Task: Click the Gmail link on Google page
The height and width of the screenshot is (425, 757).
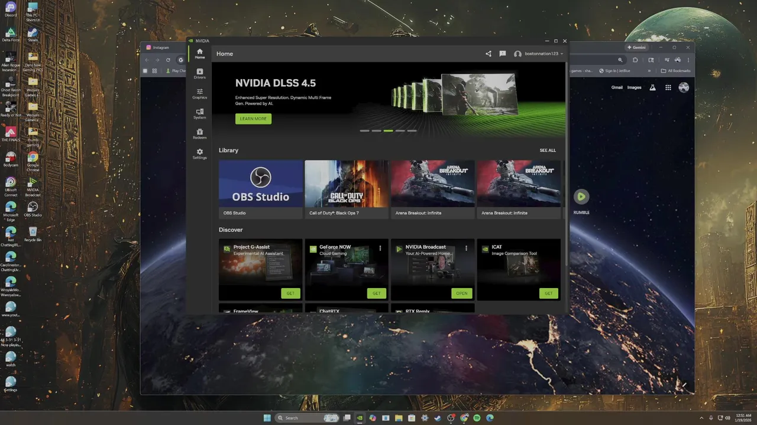Action: point(617,87)
